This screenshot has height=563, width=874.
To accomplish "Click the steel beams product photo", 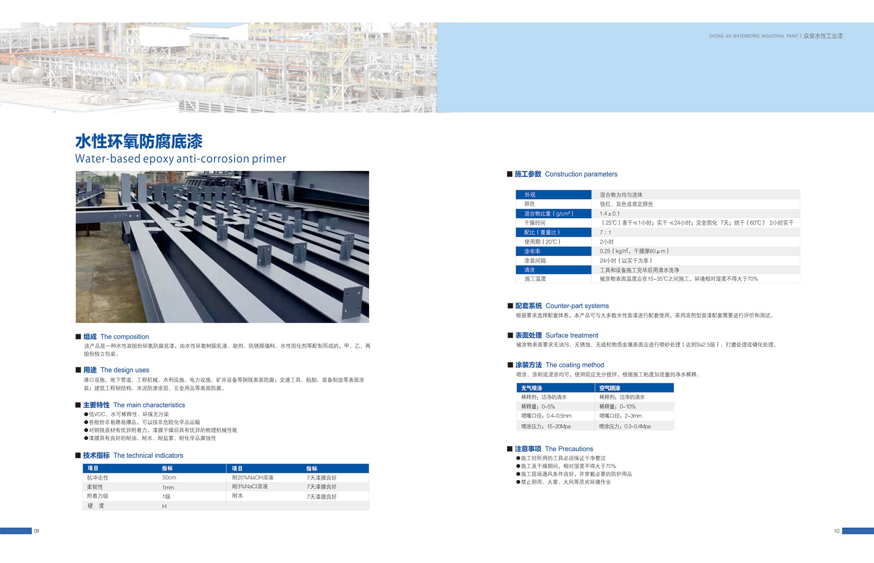I will pyautogui.click(x=222, y=246).
